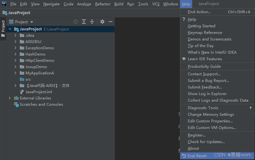Click the Eval Reset arrow icon
Image resolution: width=255 pixels, height=160 pixels.
tap(184, 156)
